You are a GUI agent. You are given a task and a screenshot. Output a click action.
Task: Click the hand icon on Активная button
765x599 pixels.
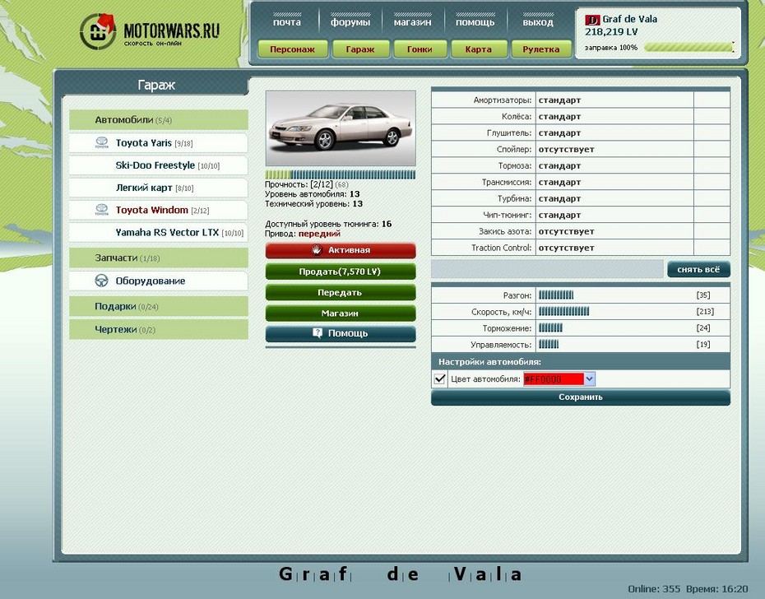[x=317, y=250]
